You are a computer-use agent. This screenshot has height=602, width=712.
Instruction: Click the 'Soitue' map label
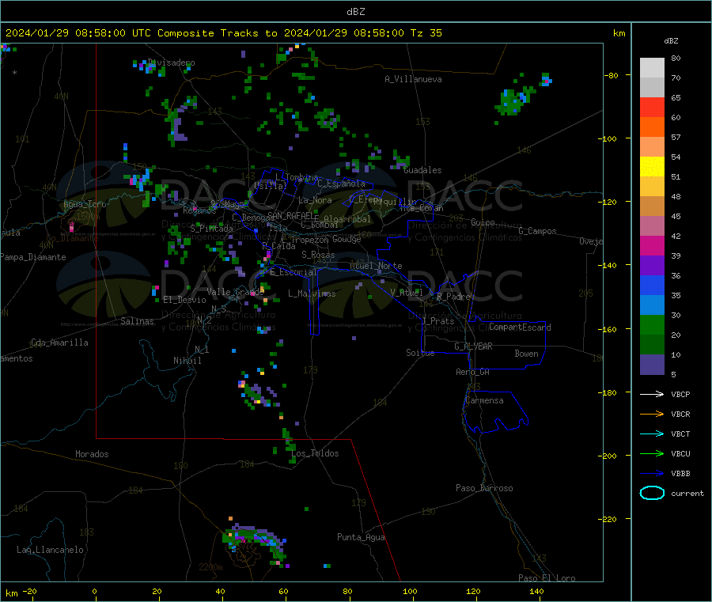tap(420, 353)
